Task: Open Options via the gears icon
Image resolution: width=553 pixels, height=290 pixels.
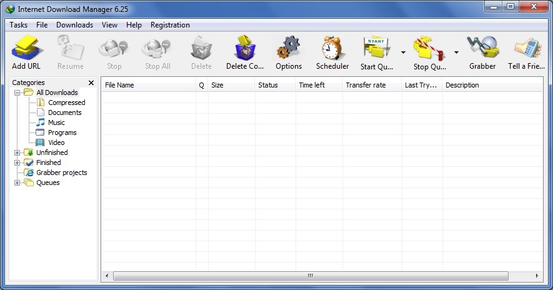Action: tap(289, 47)
